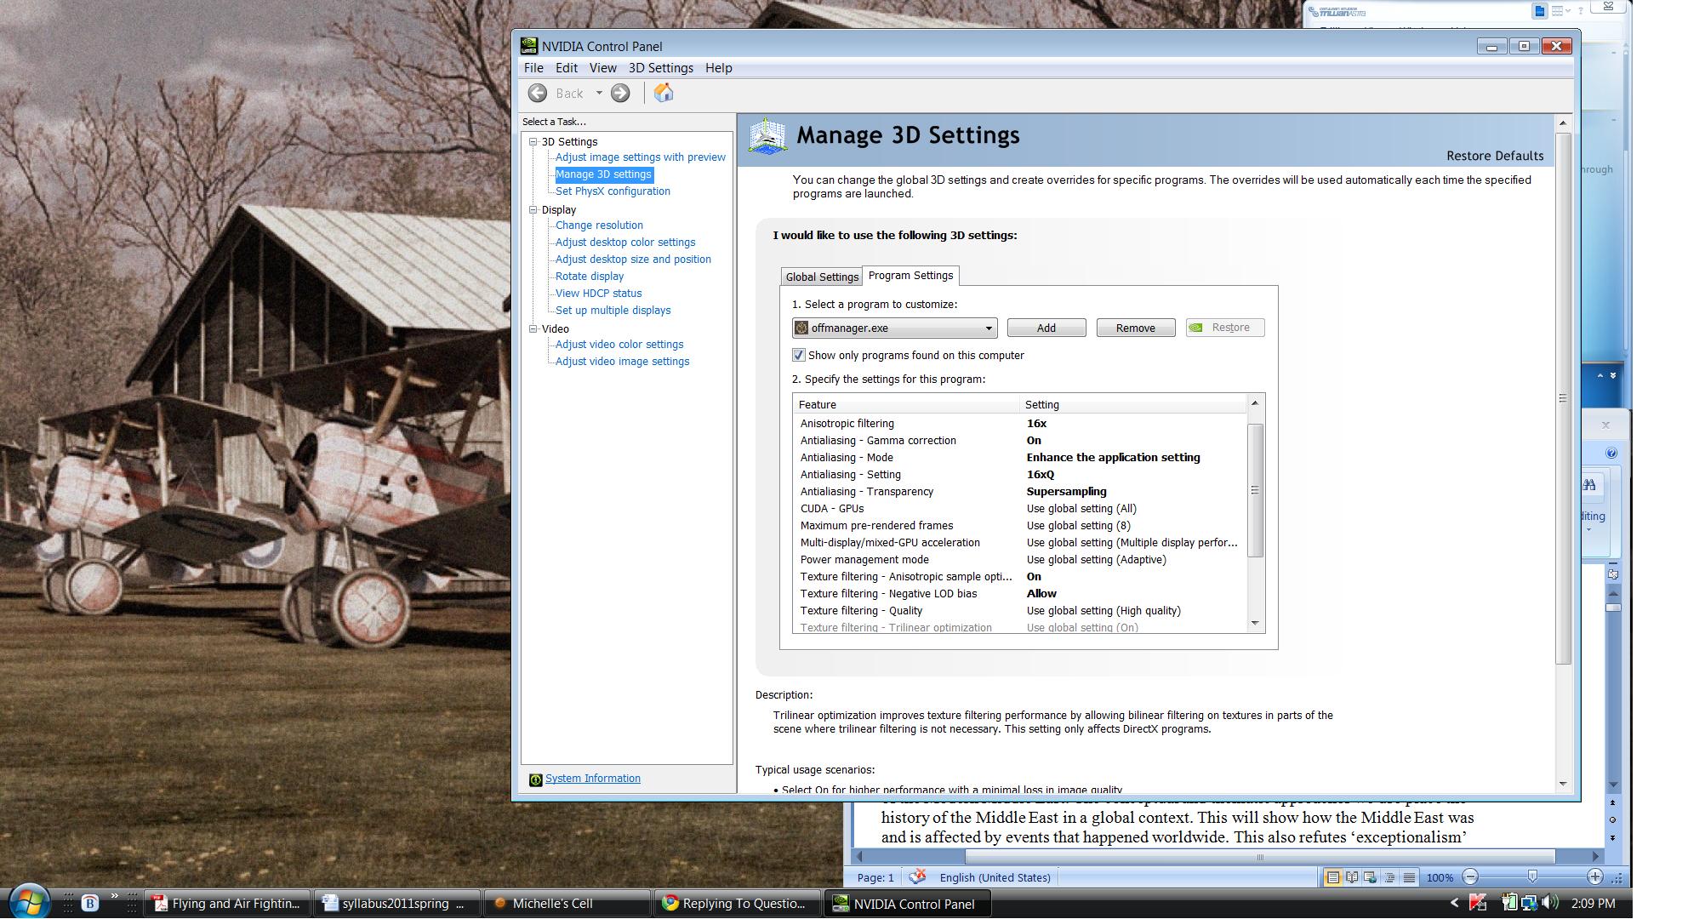The image size is (1705, 919).
Task: Open the offmanager.exe program dropdown
Action: point(894,328)
